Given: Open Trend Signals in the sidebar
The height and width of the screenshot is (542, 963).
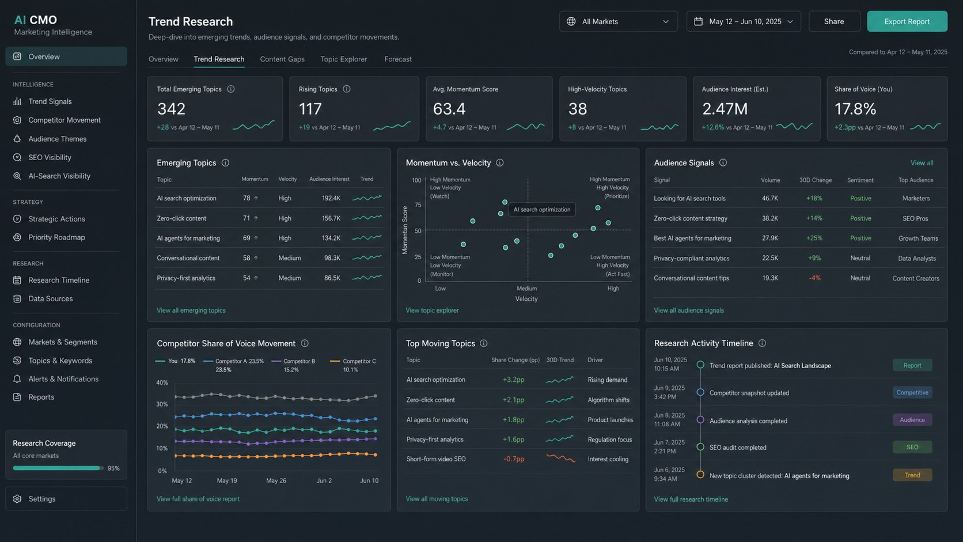Looking at the screenshot, I should (66, 101).
